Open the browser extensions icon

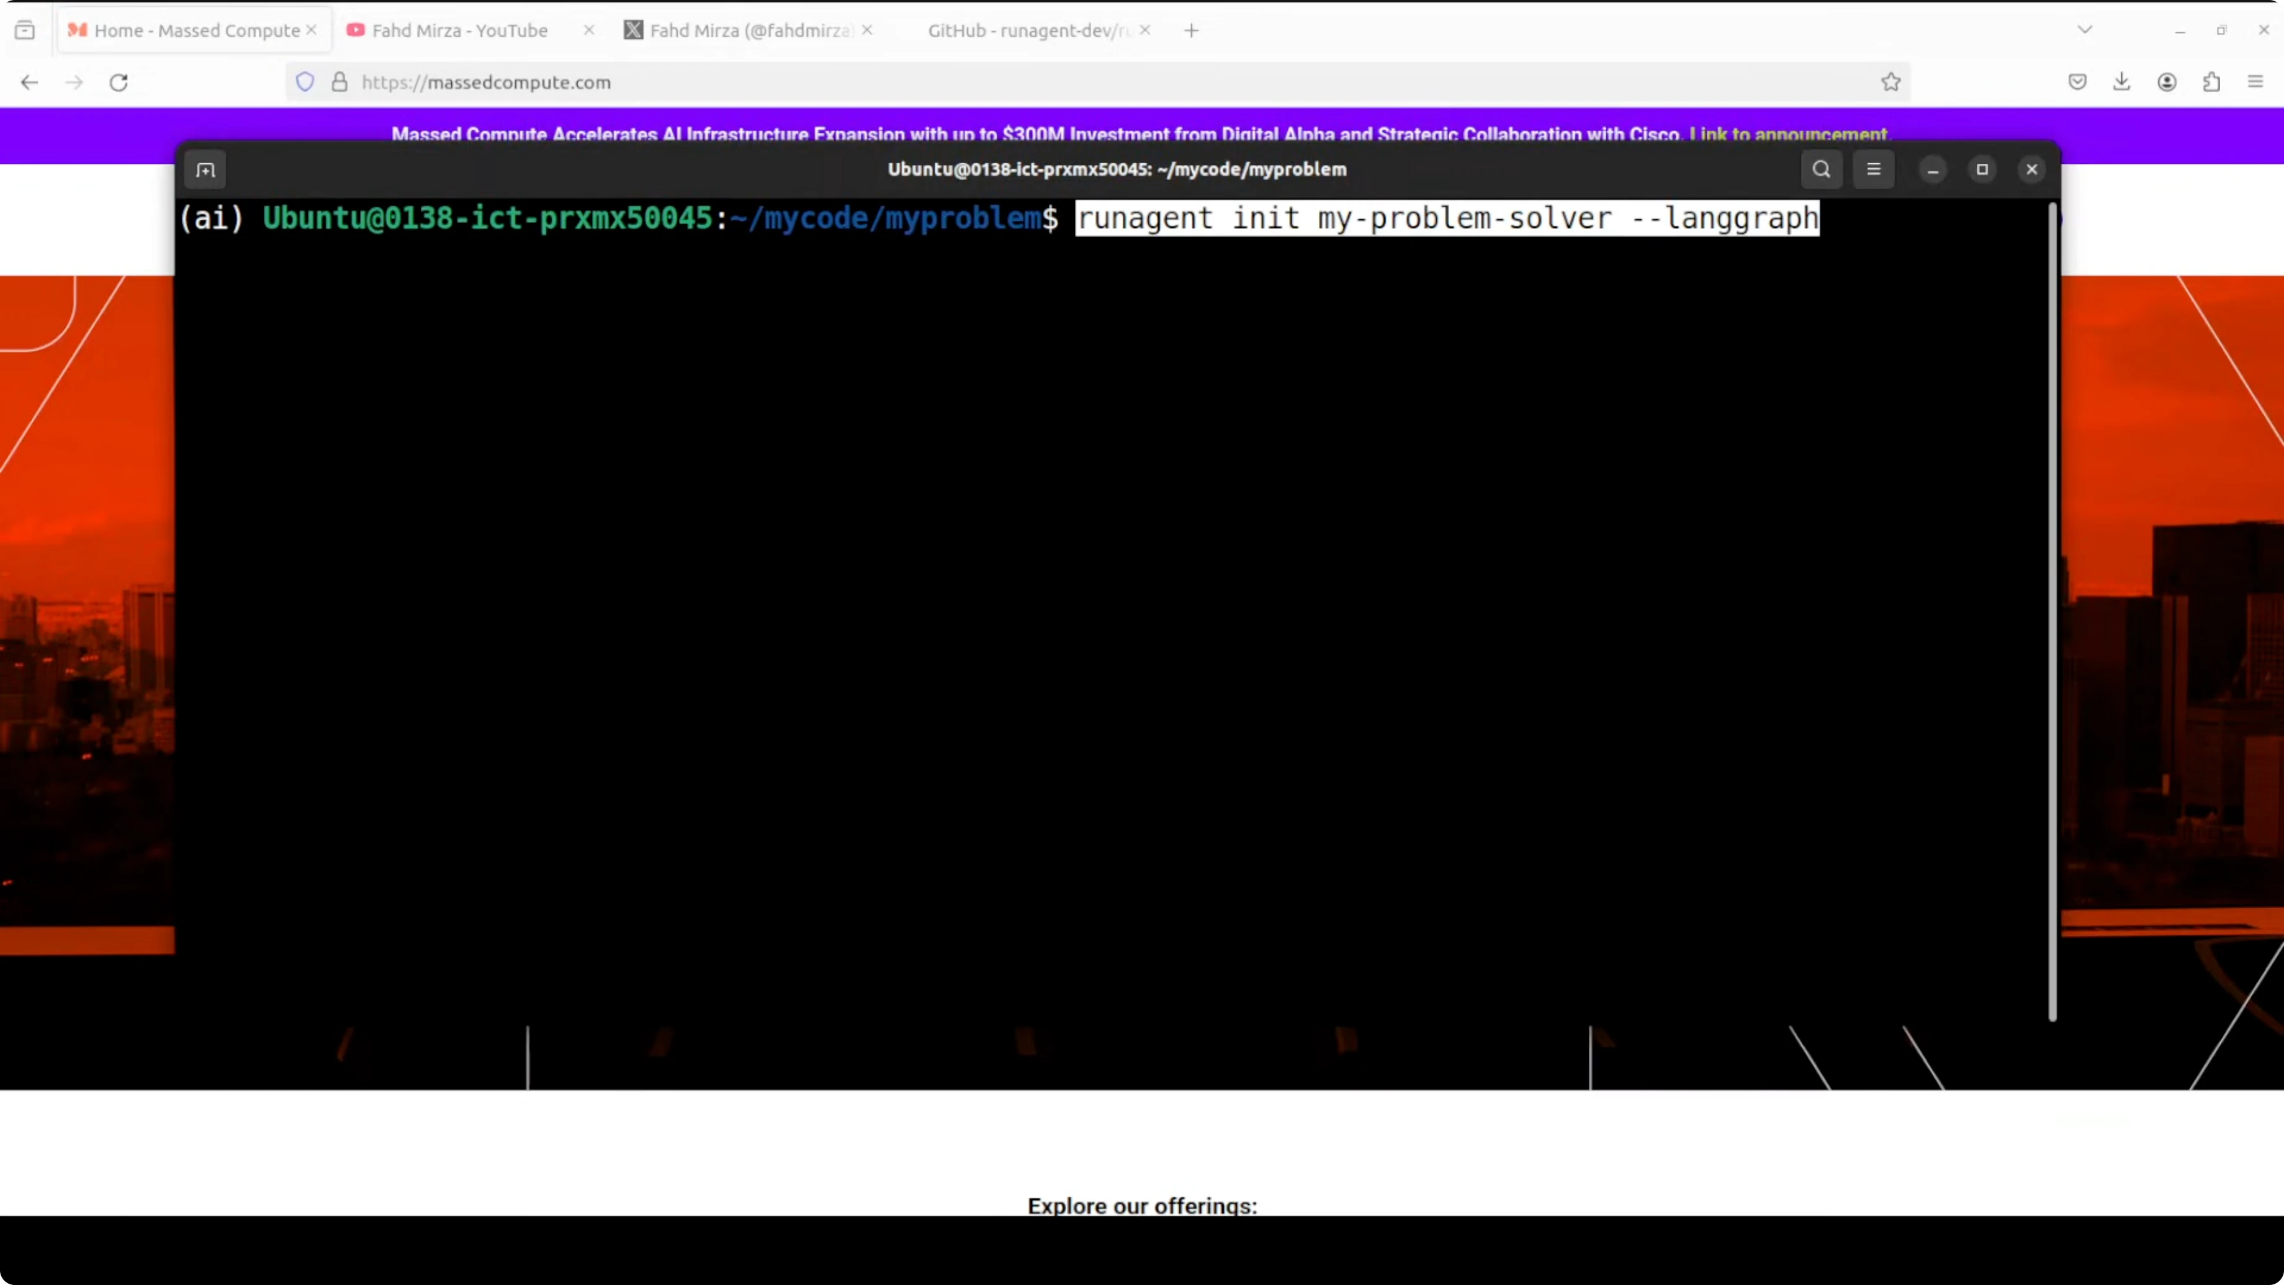2211,83
